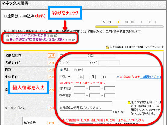Click ※確認のため再度ご入力ください note

80,108
